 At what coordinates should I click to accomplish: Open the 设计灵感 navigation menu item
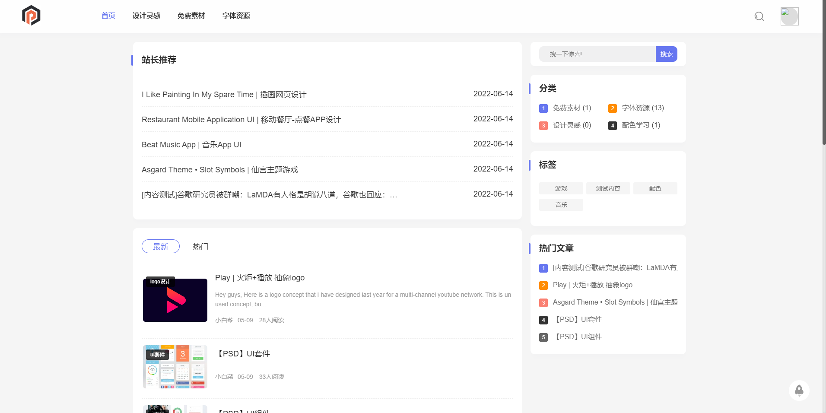pos(146,16)
